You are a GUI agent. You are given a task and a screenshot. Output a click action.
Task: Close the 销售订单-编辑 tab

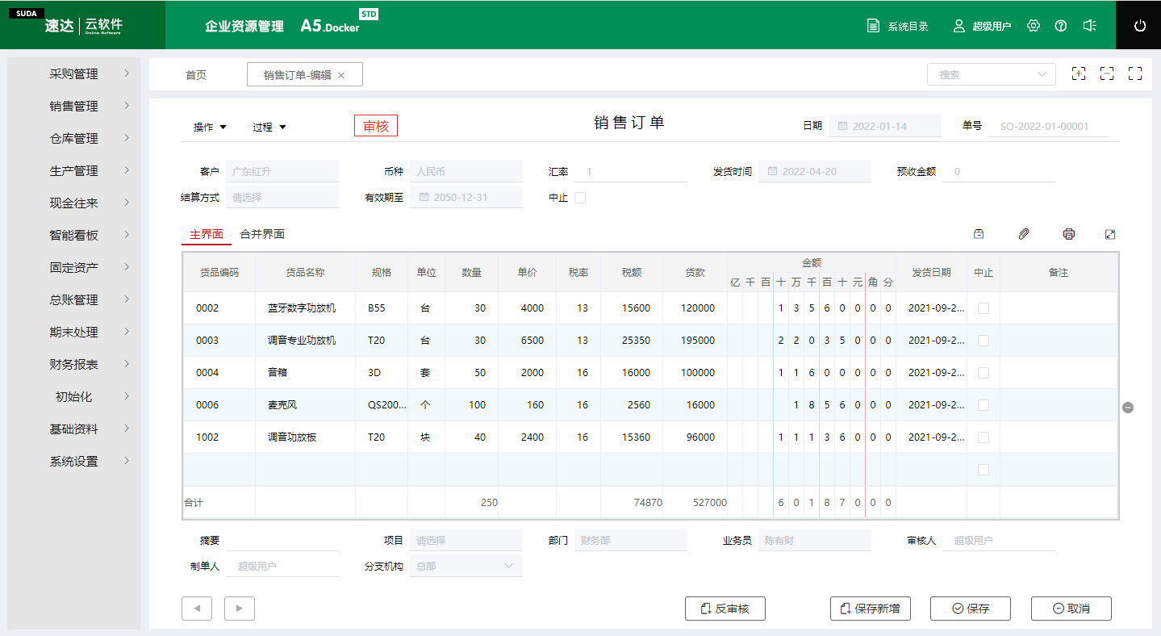[341, 75]
